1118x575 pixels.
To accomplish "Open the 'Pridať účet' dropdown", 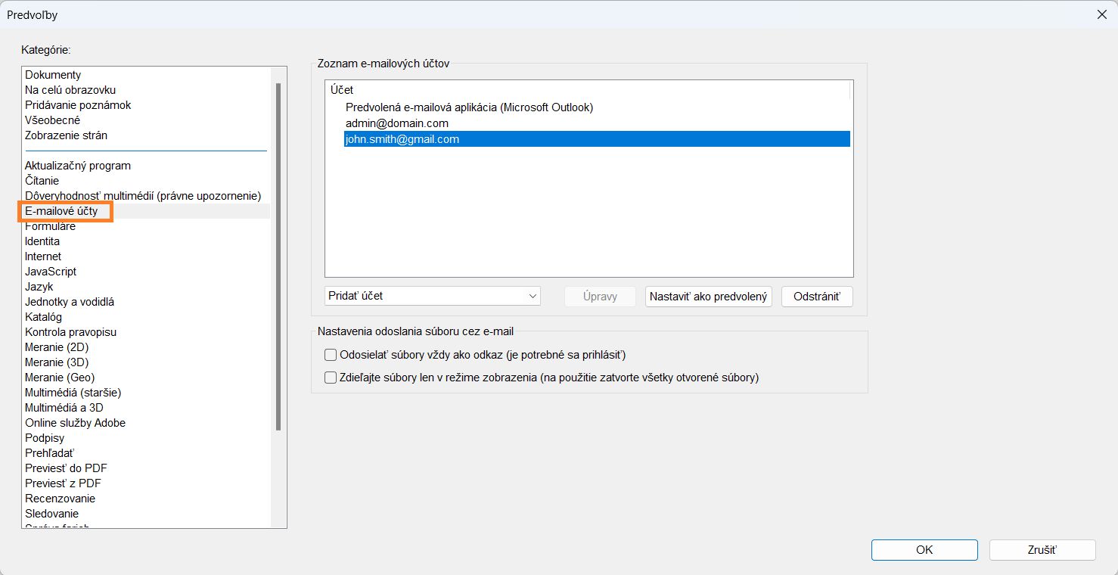I will (x=433, y=296).
